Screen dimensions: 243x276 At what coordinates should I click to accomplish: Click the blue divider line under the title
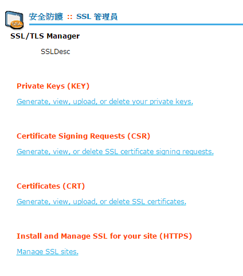[x=136, y=25]
